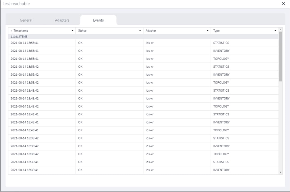Open the Status column filter dropdown
Viewport: 290px width, 192px height.
140,30
